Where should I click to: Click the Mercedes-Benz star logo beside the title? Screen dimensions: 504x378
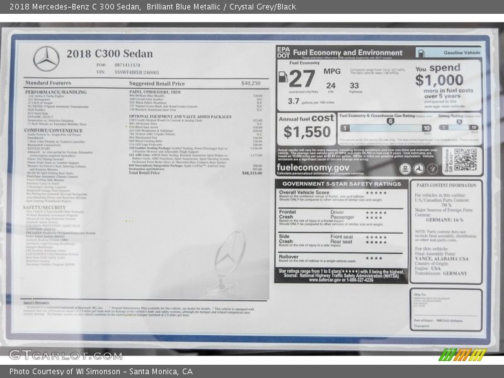[46, 59]
